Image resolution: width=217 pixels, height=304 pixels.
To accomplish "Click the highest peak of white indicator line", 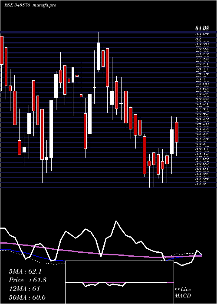I will pos(116,221).
